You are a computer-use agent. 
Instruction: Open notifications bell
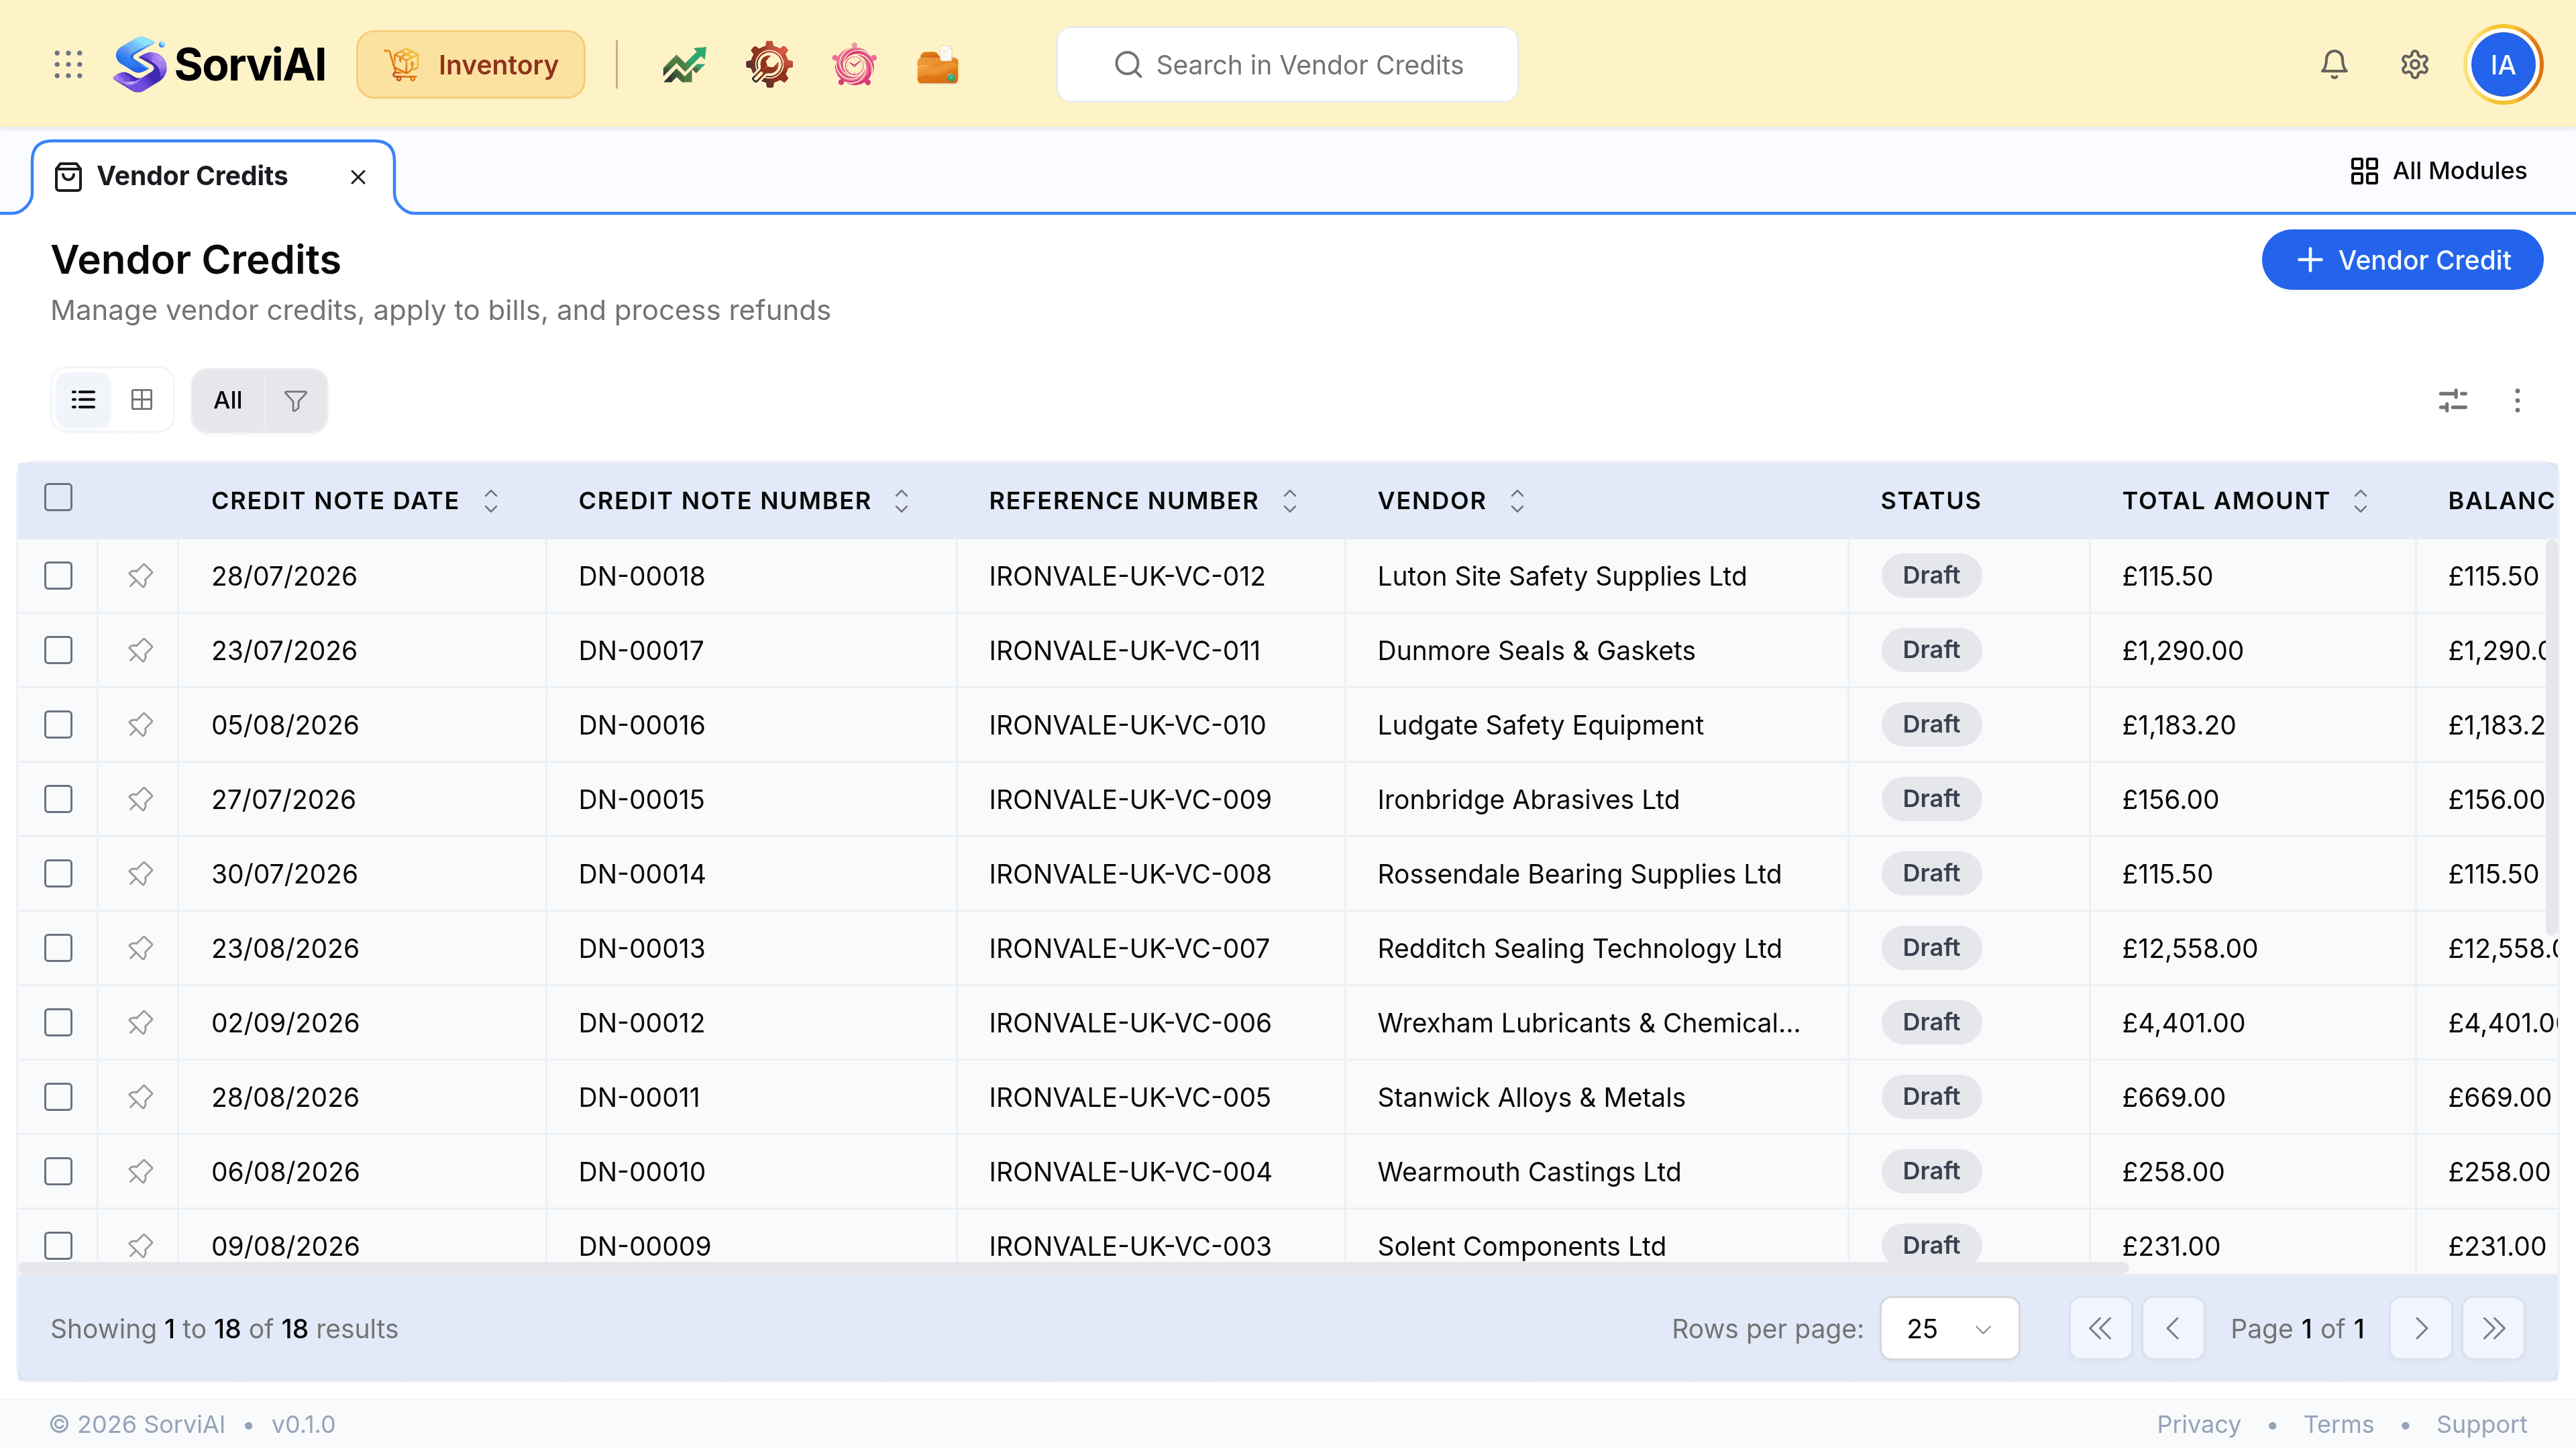pyautogui.click(x=2334, y=65)
